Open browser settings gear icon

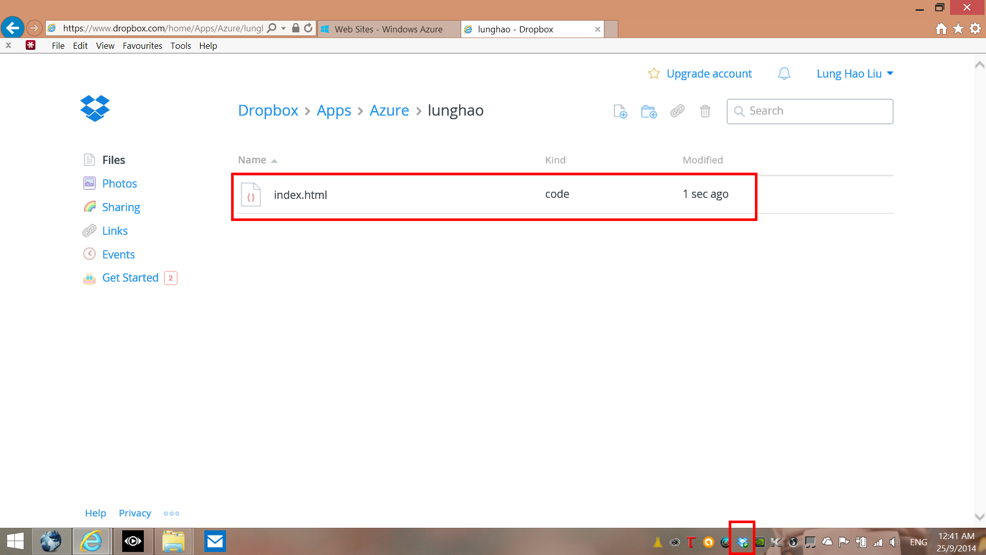(x=975, y=29)
